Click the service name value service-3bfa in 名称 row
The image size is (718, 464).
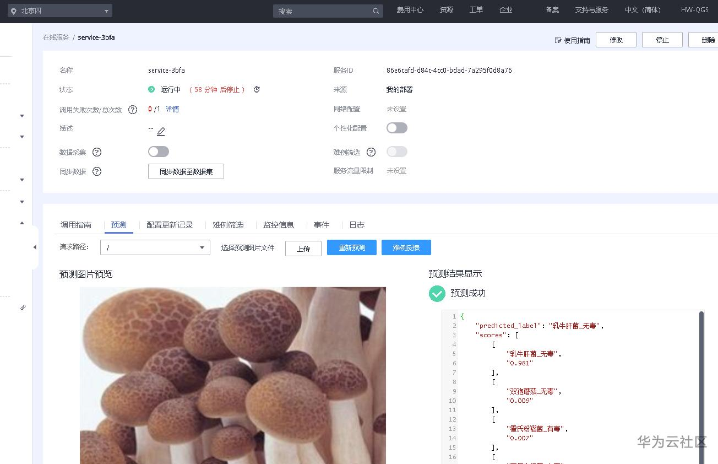pos(167,71)
